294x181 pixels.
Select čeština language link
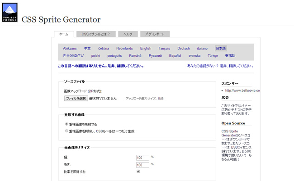pyautogui.click(x=104, y=49)
